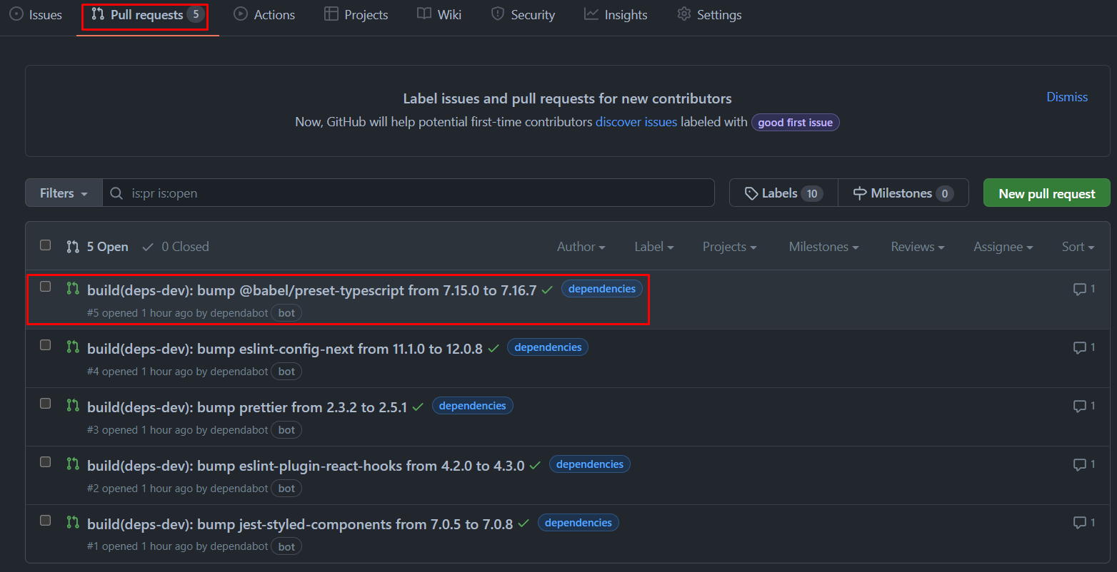Click the check status of eslint-plugin-react-hooks PR
The height and width of the screenshot is (572, 1117).
pyautogui.click(x=535, y=466)
